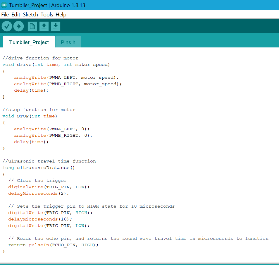This screenshot has width=279, height=265.
Task: Open the Sketch menu
Action: pyautogui.click(x=30, y=15)
